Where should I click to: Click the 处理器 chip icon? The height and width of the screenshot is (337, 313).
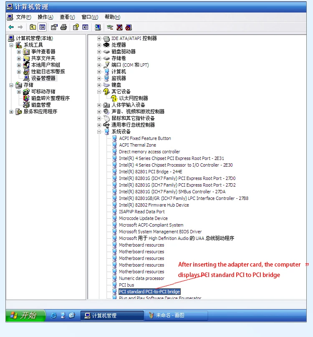coord(106,45)
